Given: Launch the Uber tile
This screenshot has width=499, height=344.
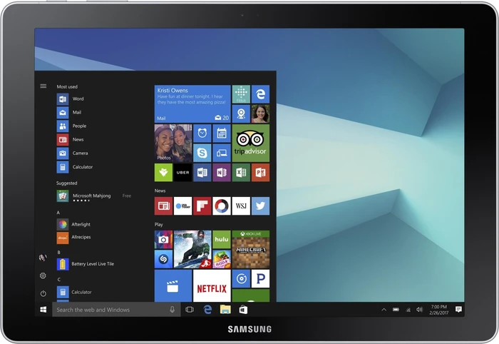Looking at the screenshot, I should click(x=182, y=172).
